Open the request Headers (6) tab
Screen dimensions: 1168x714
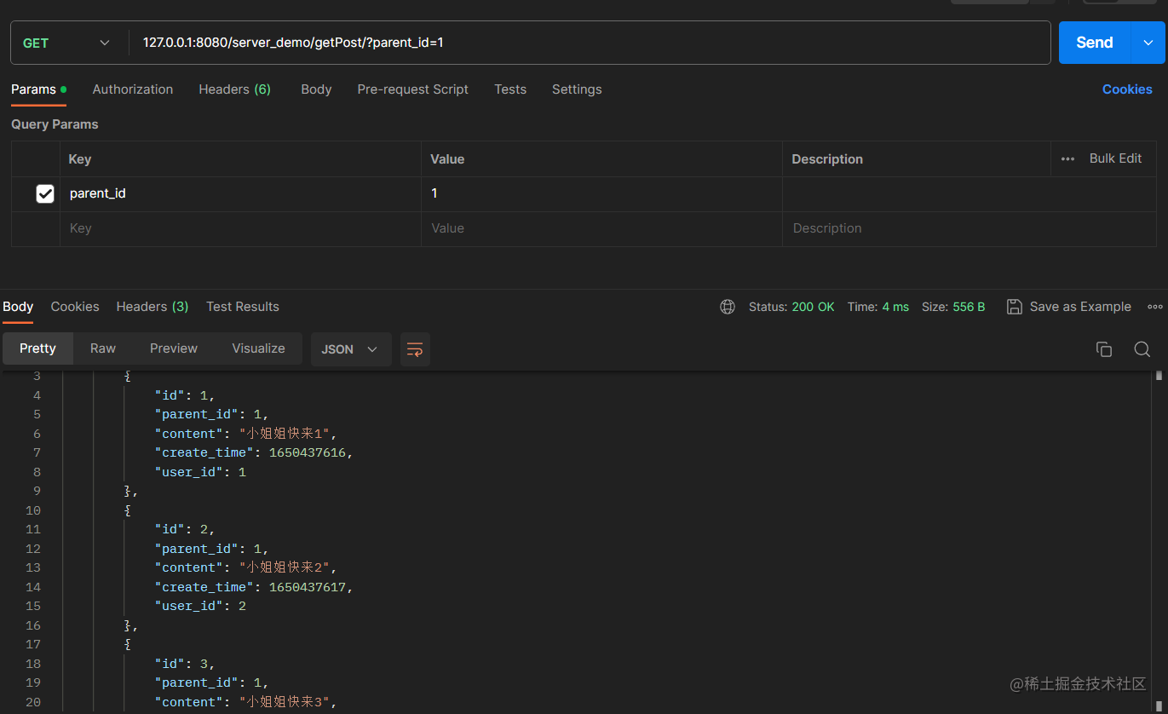tap(234, 89)
